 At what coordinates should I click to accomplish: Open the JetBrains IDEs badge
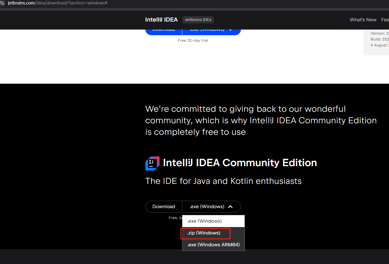(x=198, y=20)
